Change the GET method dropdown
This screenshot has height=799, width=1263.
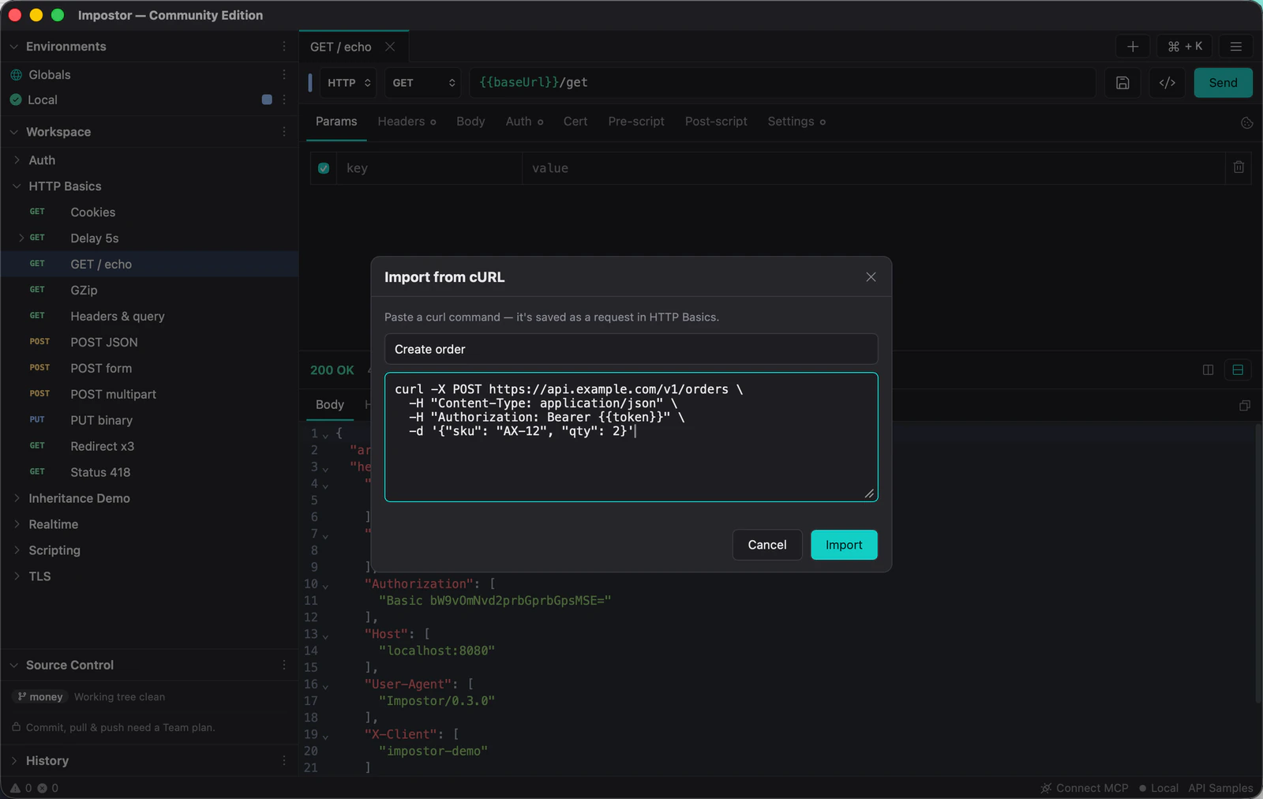coord(423,83)
